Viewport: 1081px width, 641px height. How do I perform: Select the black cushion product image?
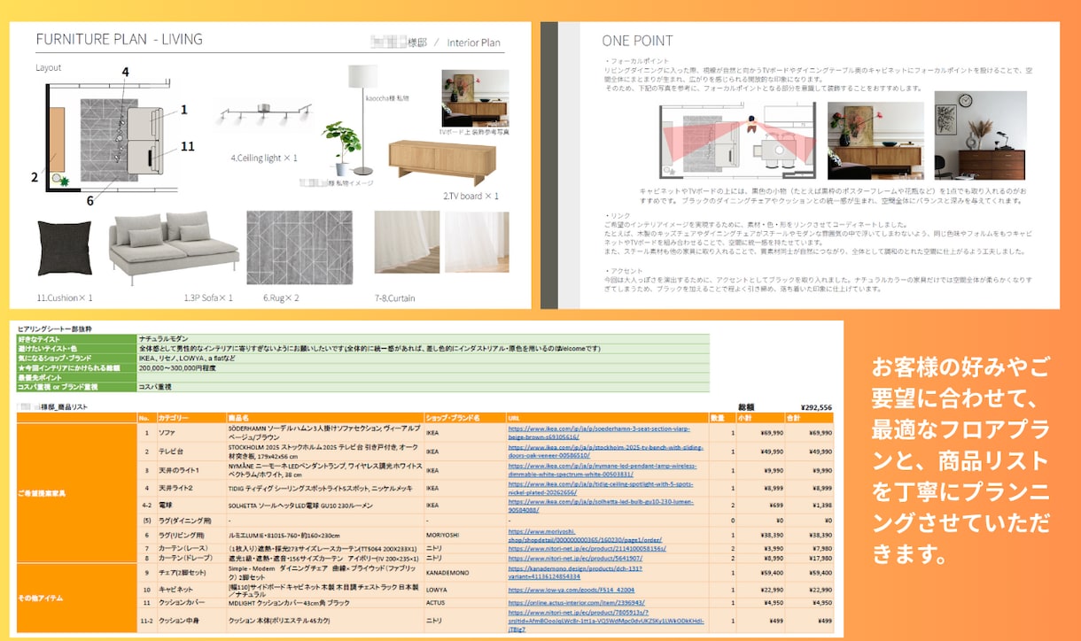pyautogui.click(x=64, y=247)
